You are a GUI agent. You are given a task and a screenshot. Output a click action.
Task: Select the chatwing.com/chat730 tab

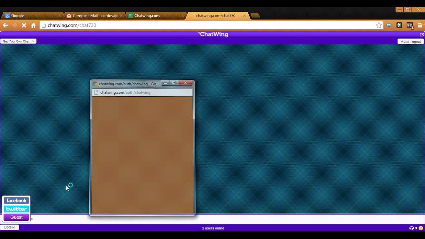[218, 16]
